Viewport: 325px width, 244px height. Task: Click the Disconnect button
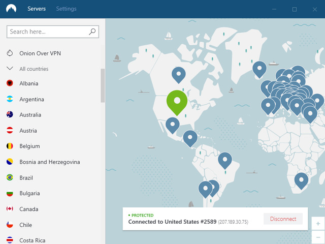283,219
